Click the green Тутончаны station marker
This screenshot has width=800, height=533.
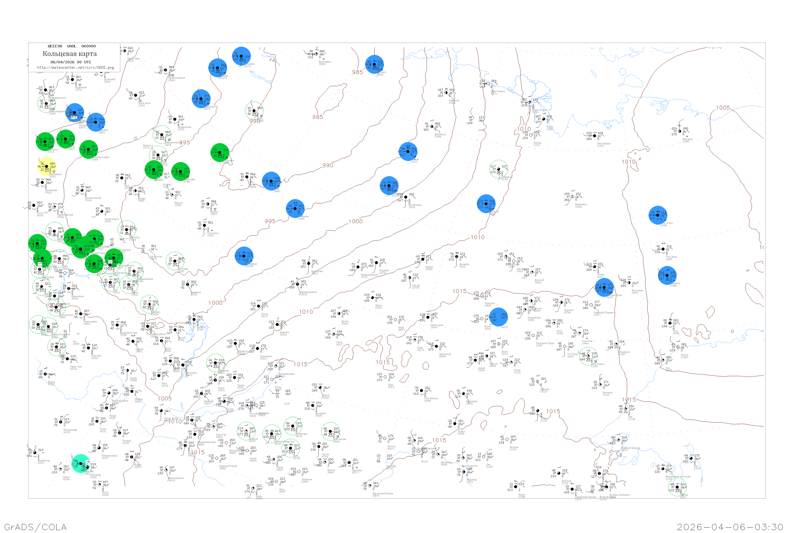pyautogui.click(x=220, y=153)
